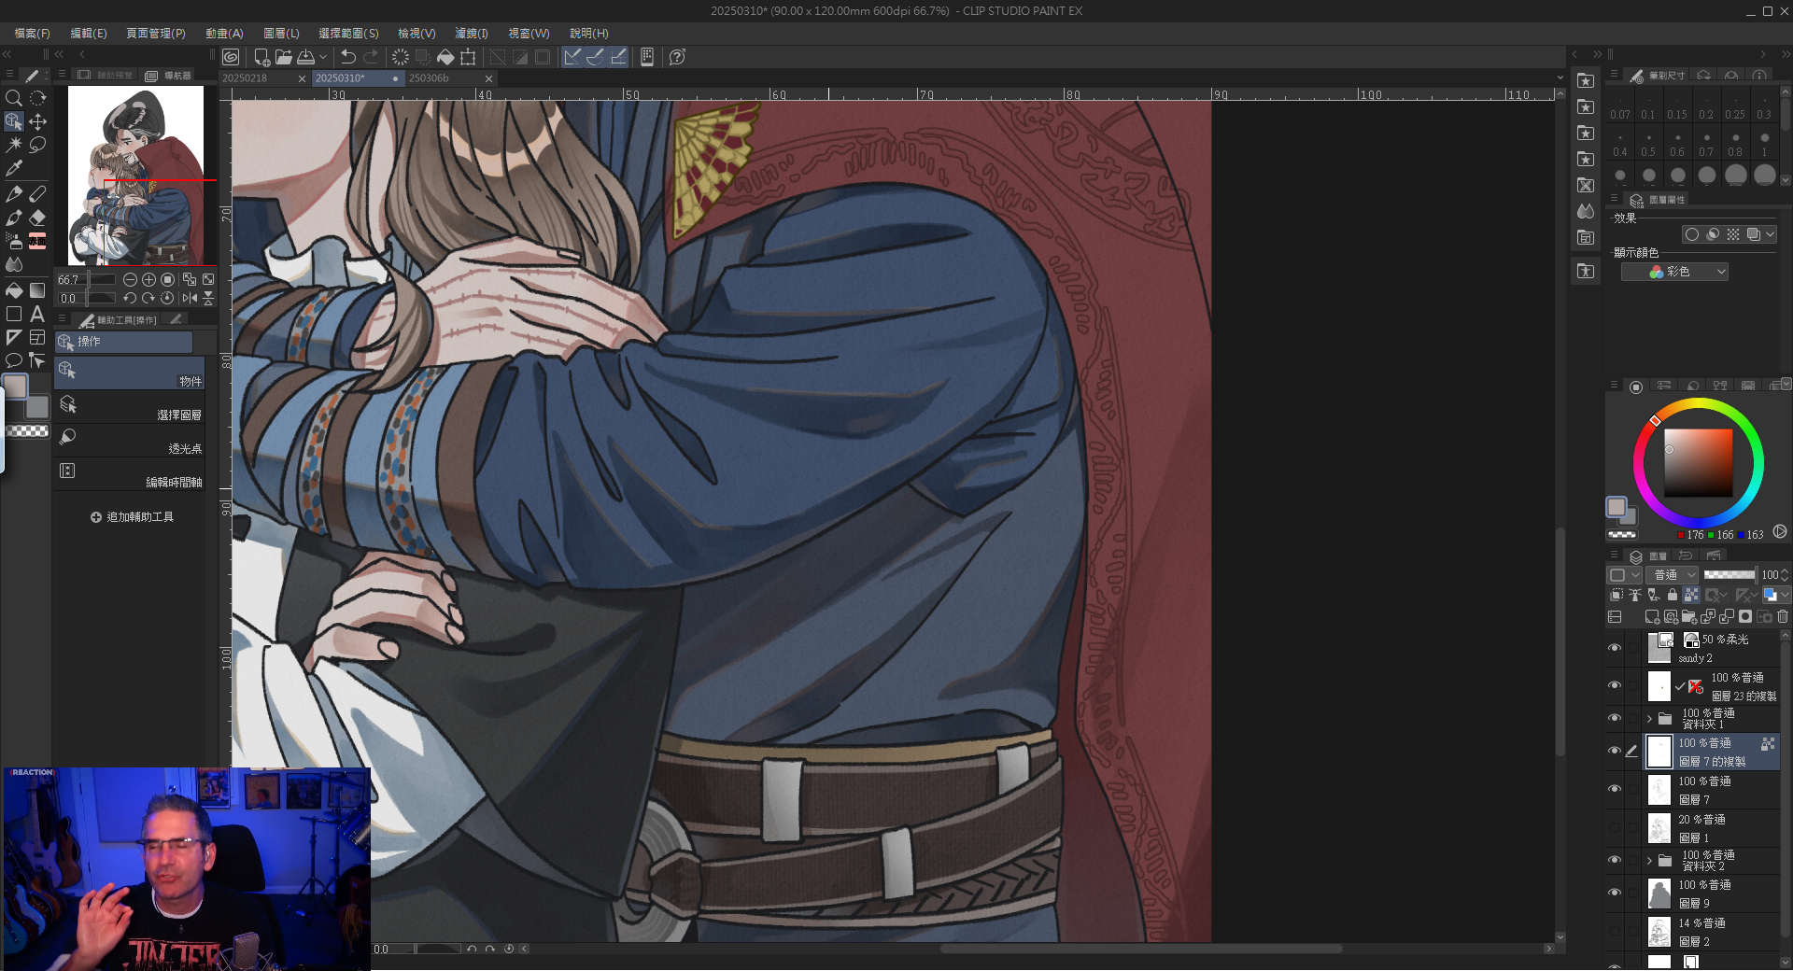Screen dimensions: 1793x971
Task: Toggle snap to special ruler
Action: (595, 57)
